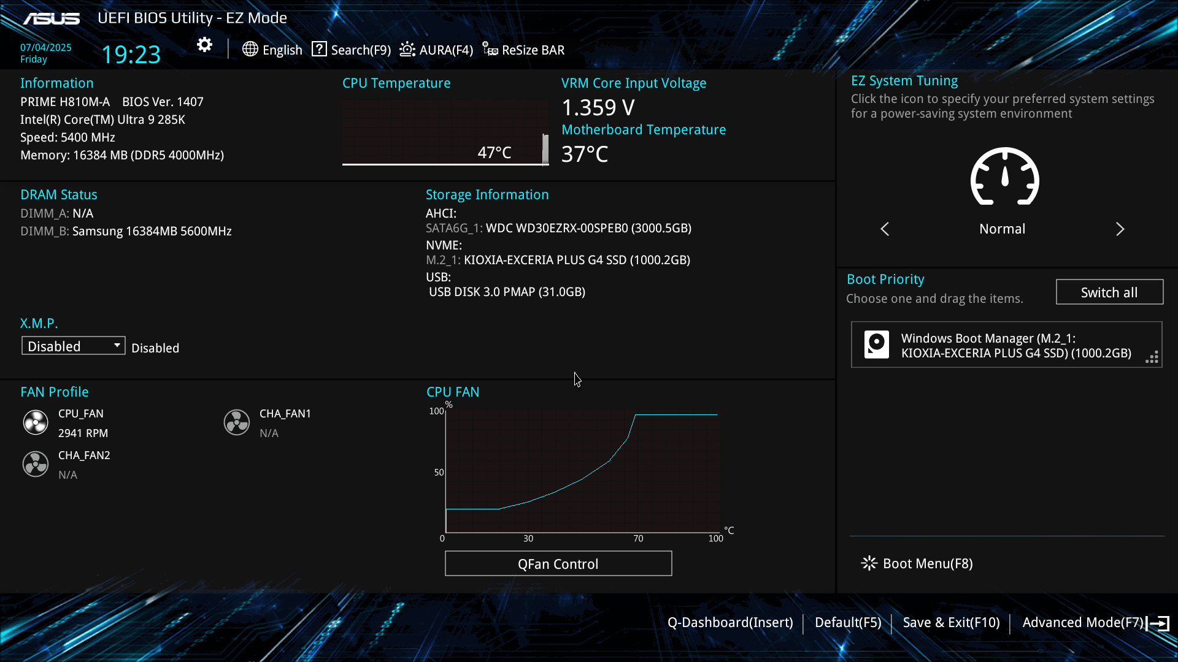Click the CHA_FAN1 N/A value

click(269, 433)
